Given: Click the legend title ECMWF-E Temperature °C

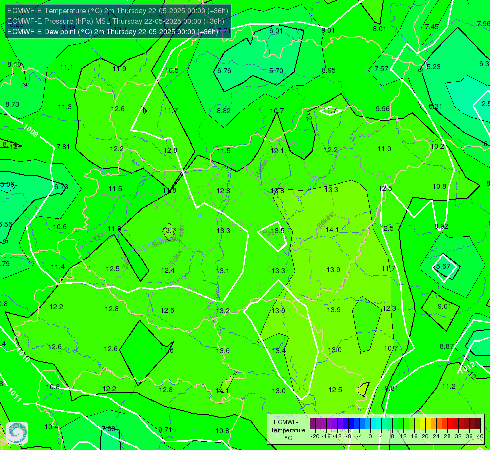Looking at the screenshot, I should click(288, 430).
